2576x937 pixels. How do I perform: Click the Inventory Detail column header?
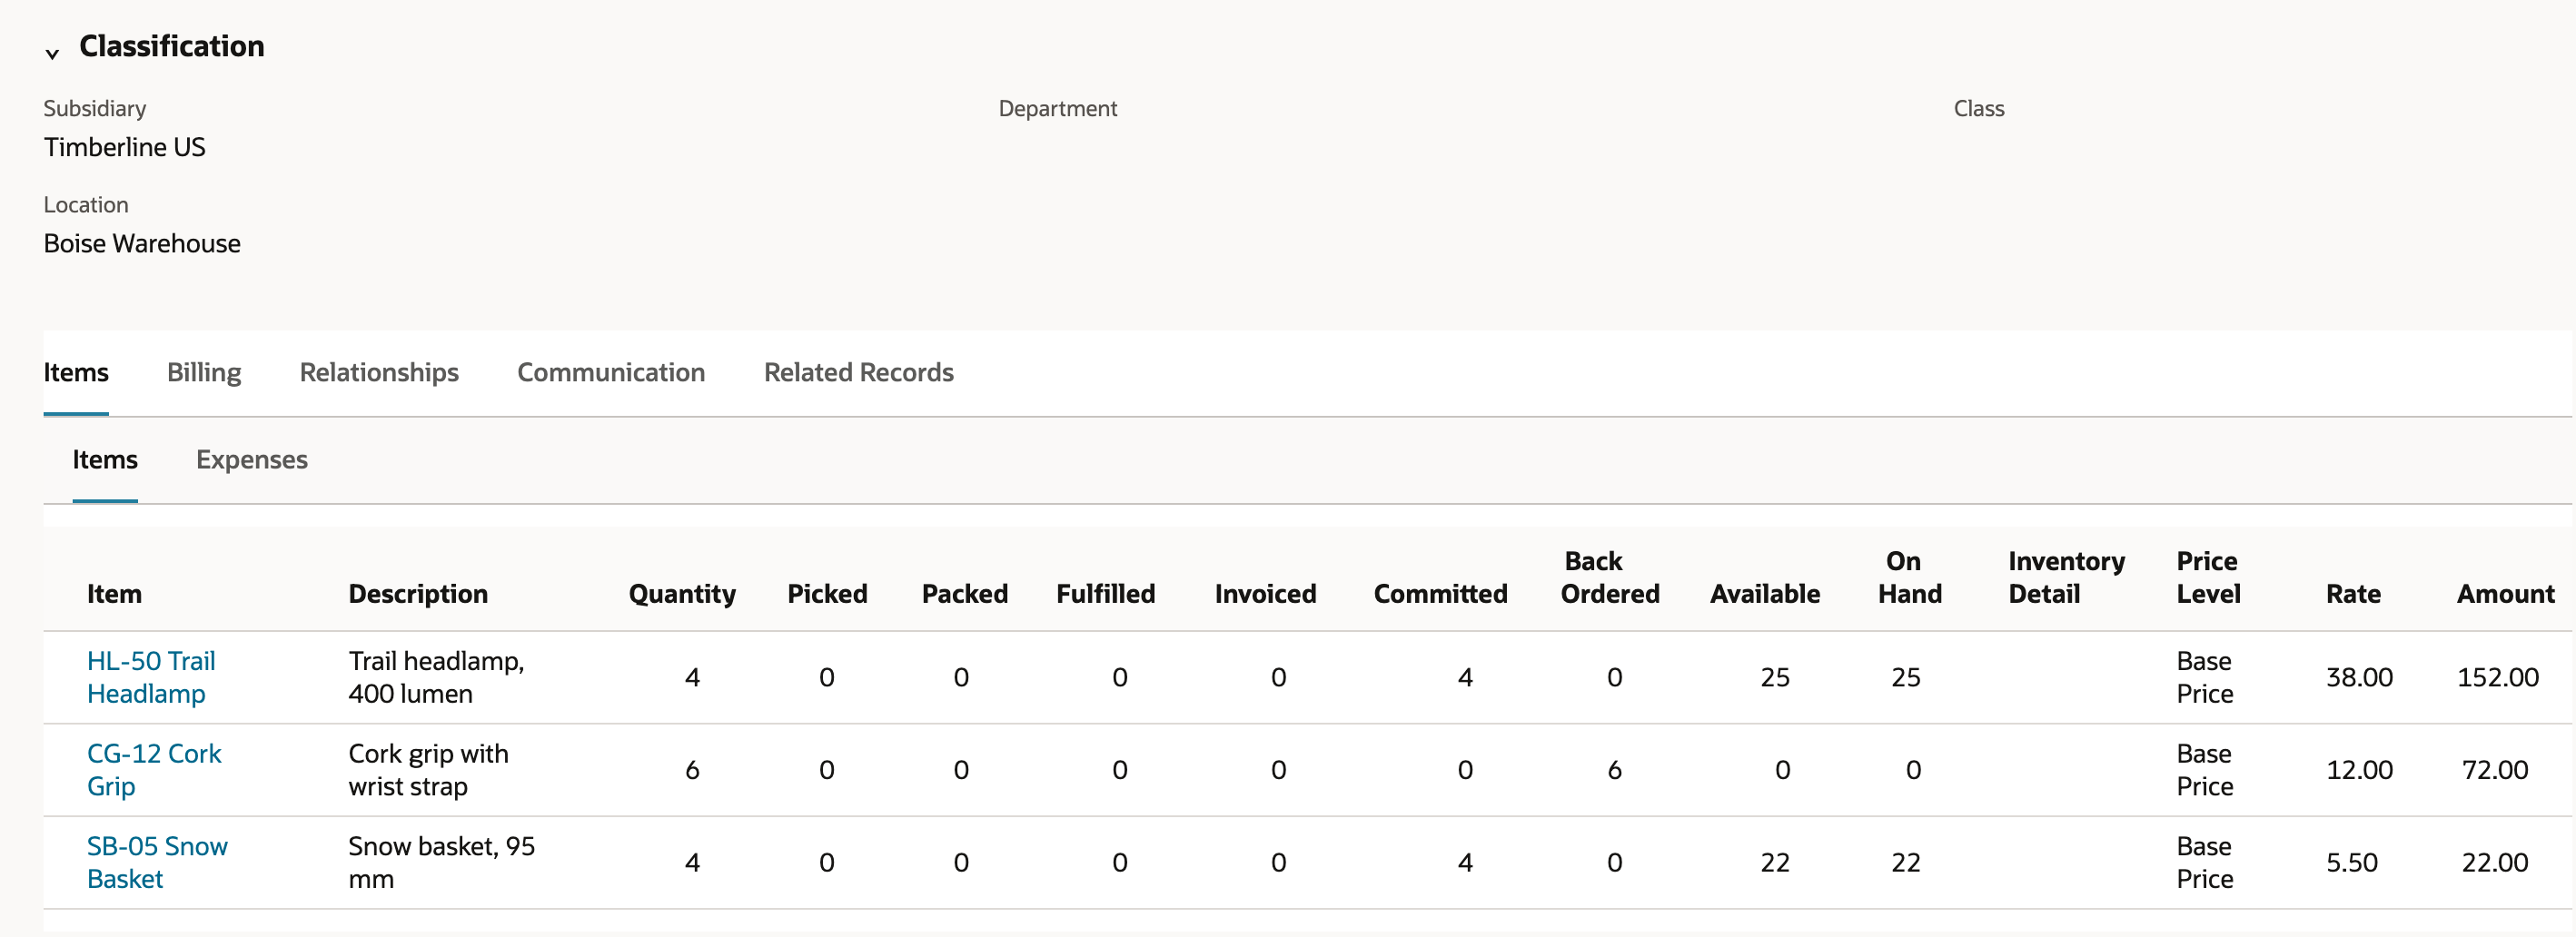tap(2066, 577)
